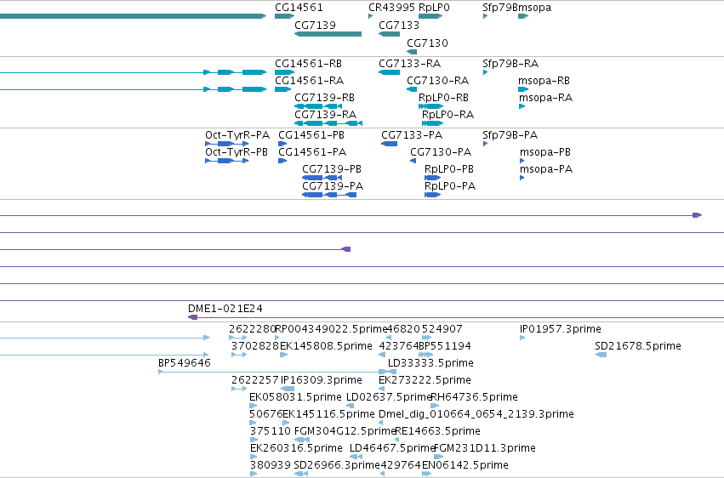
Task: Click the 524907 EST label
Action: tap(442, 329)
